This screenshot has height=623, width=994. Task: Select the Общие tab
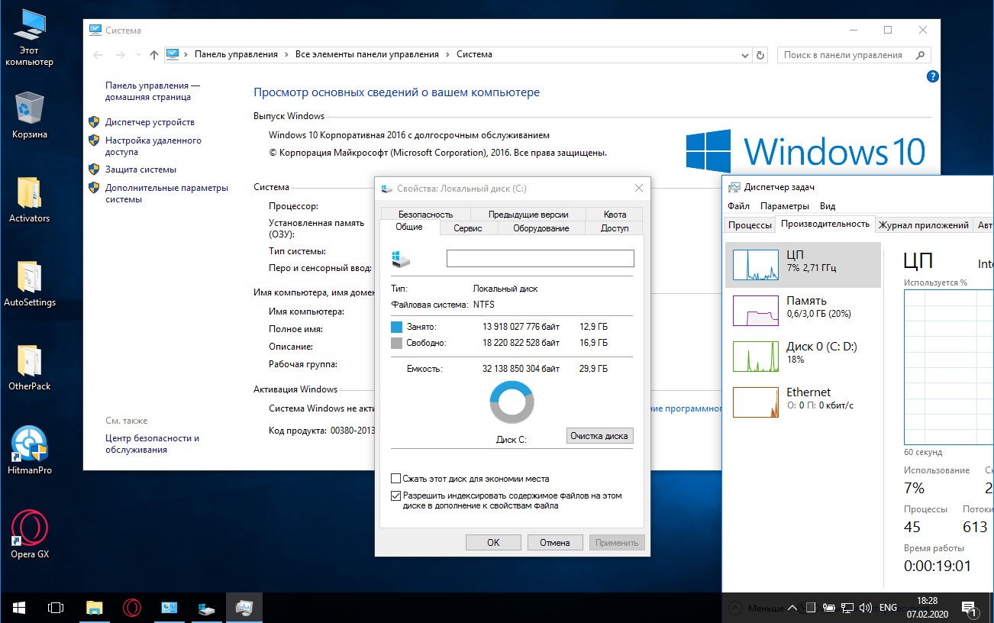pos(409,228)
